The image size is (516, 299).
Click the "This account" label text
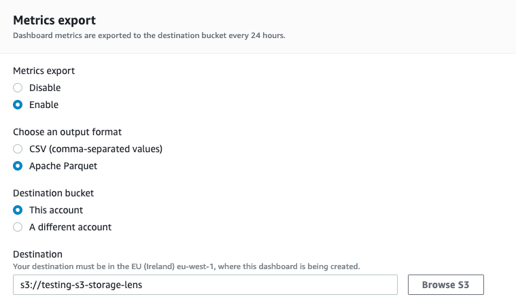tap(56, 210)
